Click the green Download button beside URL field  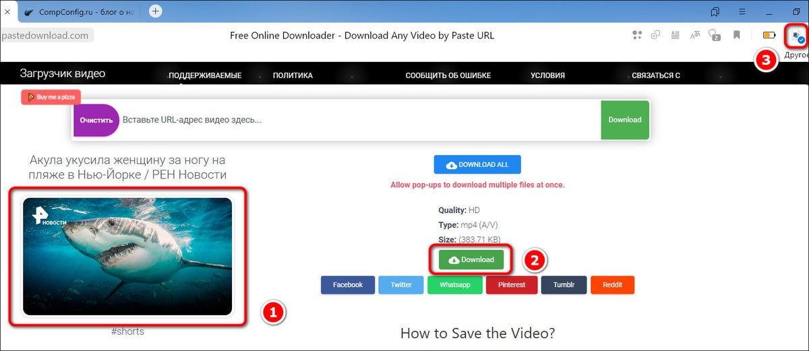625,120
